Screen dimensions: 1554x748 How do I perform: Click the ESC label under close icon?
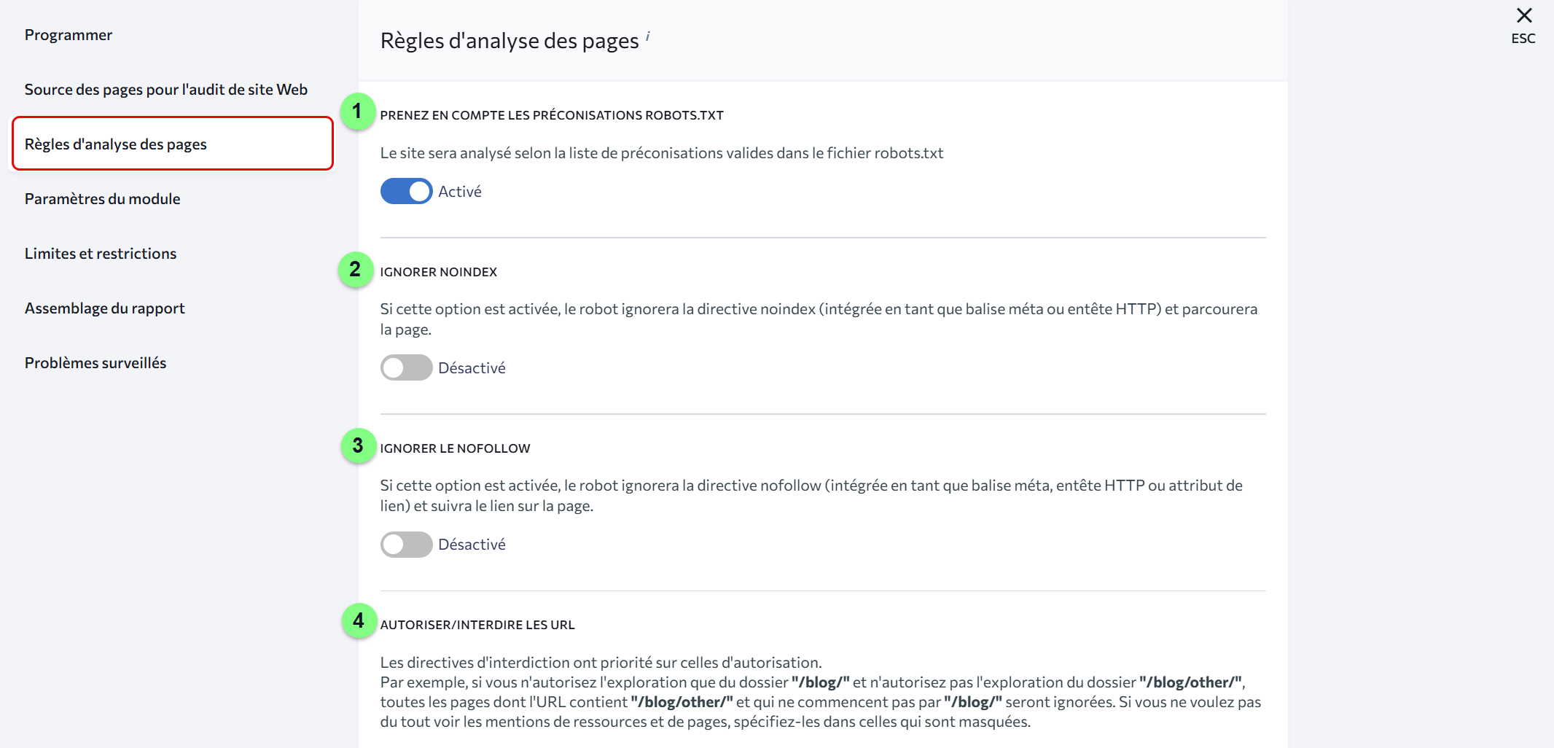click(x=1523, y=39)
